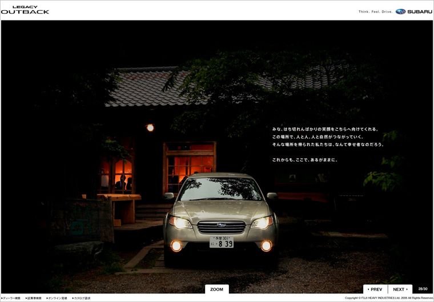
Task: Click the Legacy Outback logo
Action: tap(25, 10)
